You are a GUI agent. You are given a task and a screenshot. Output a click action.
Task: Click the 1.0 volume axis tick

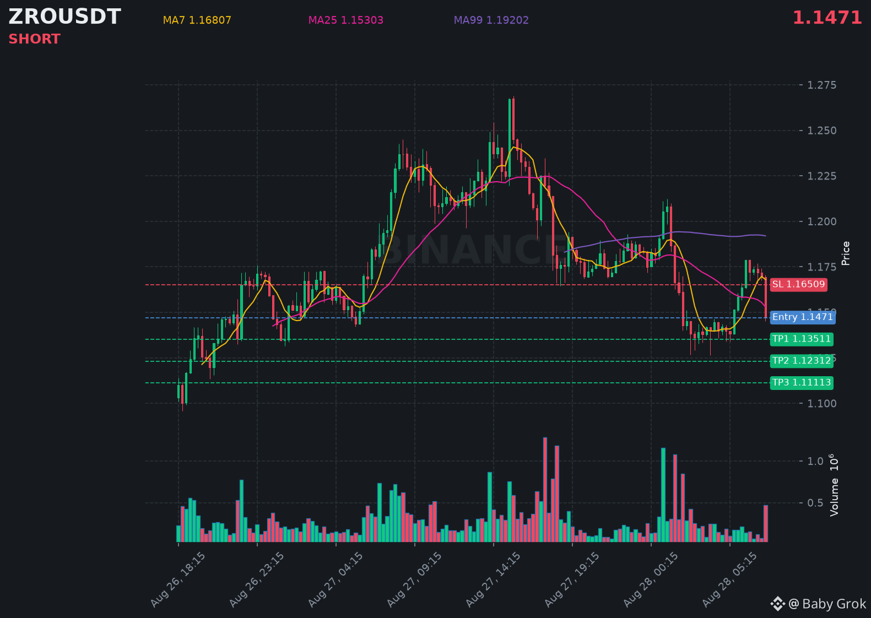tap(815, 461)
